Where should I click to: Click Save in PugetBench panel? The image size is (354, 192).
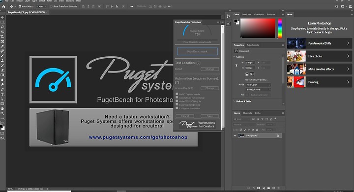[210, 116]
